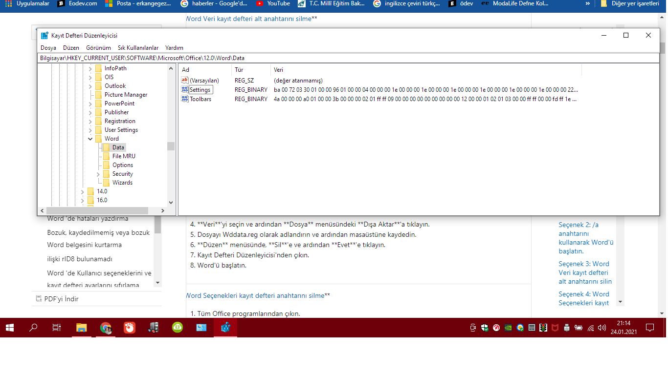668x375 pixels.
Task: Open the Dosya menu
Action: click(x=48, y=48)
